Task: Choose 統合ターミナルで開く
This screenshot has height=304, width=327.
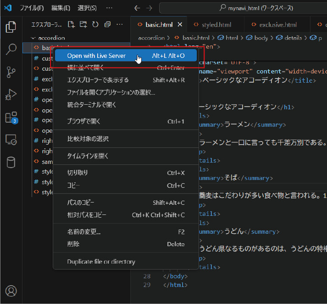Action: pyautogui.click(x=126, y=105)
